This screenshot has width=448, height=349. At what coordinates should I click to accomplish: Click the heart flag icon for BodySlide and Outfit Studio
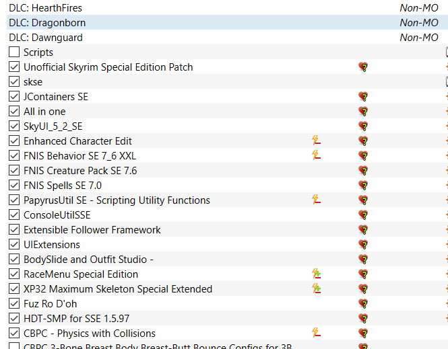(363, 260)
